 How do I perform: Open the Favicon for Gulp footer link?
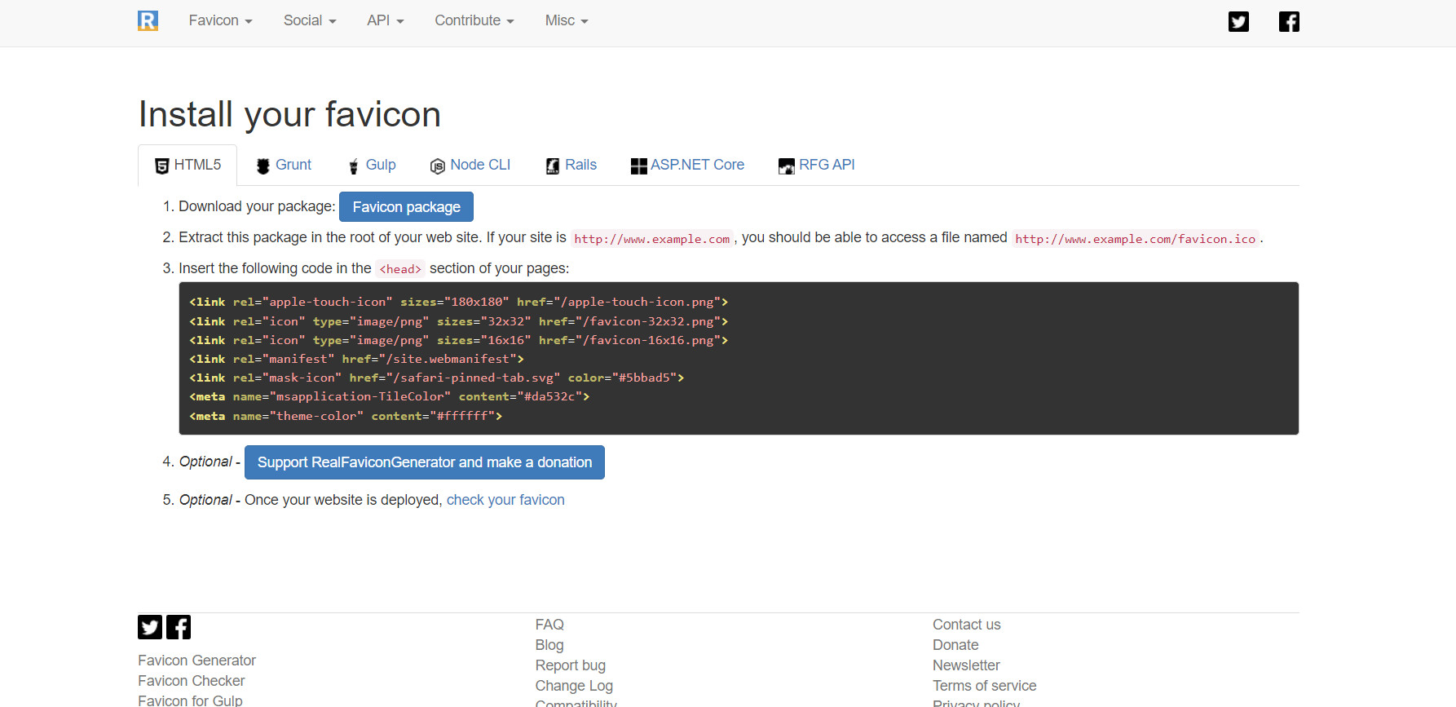(190, 700)
